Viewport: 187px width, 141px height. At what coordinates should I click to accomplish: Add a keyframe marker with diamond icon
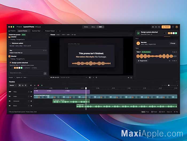coord(35,85)
